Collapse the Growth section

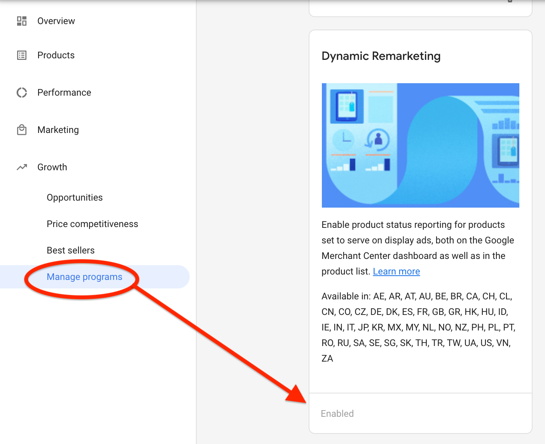click(x=52, y=167)
